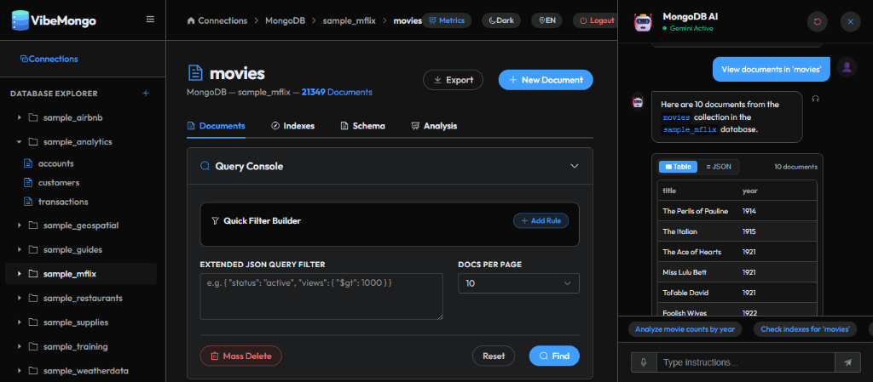Go to Connections in the breadcrumb

[217, 20]
